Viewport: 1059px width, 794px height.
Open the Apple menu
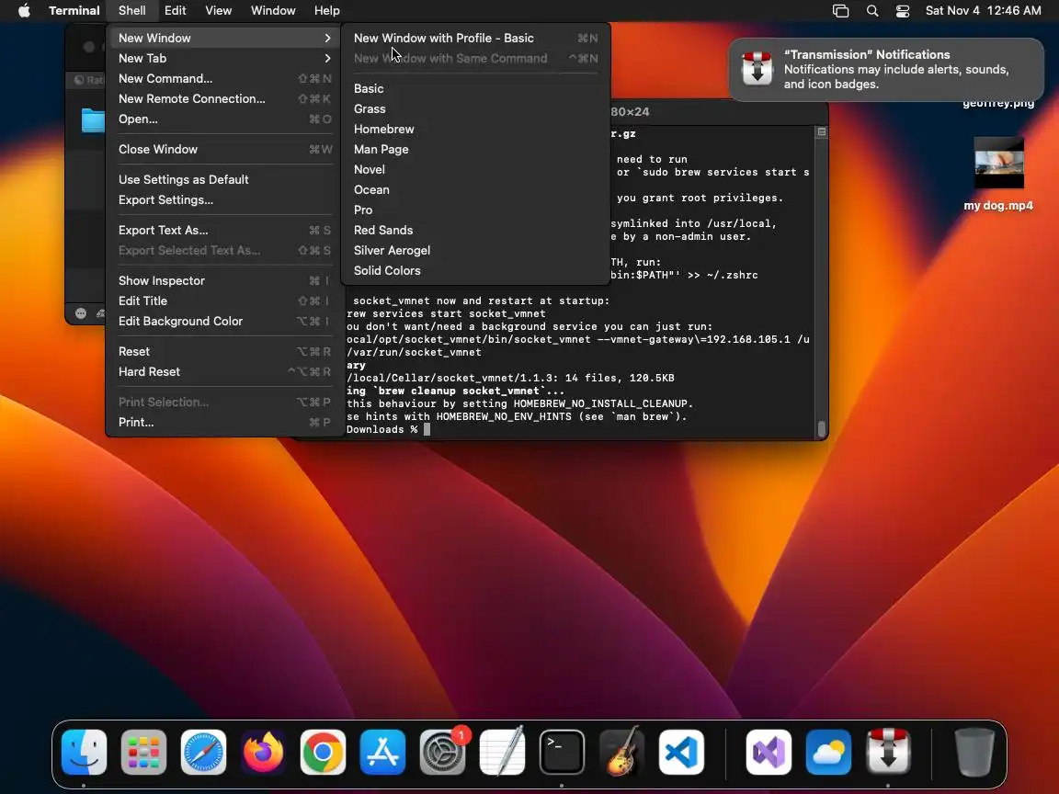(x=24, y=10)
